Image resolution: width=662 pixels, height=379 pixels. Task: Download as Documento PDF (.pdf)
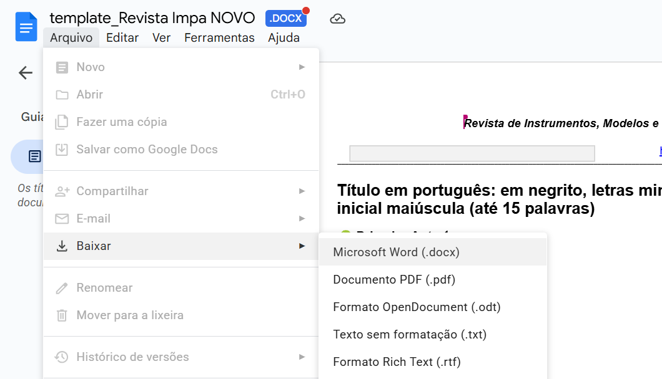[x=394, y=280]
